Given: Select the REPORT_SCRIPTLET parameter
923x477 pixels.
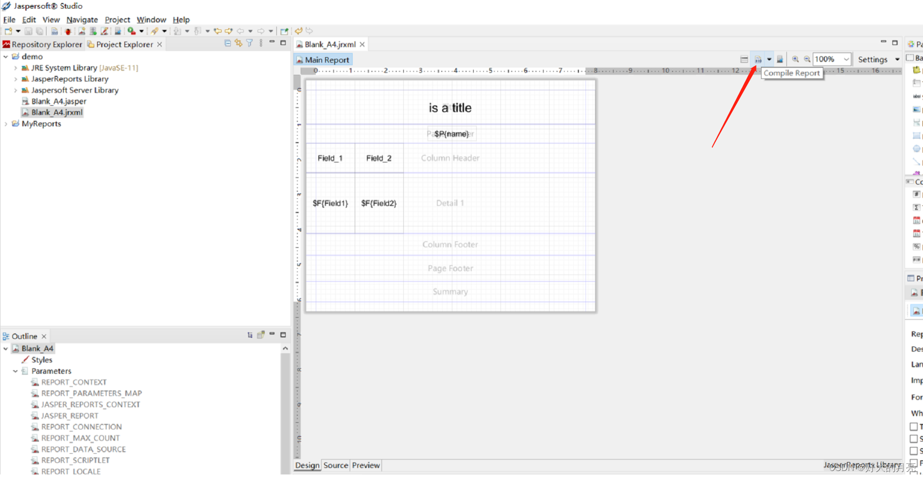Looking at the screenshot, I should point(70,460).
